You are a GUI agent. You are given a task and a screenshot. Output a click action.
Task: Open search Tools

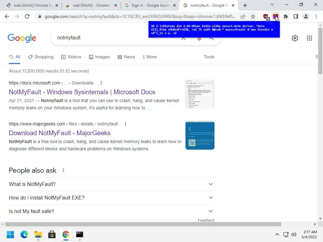pos(209,57)
